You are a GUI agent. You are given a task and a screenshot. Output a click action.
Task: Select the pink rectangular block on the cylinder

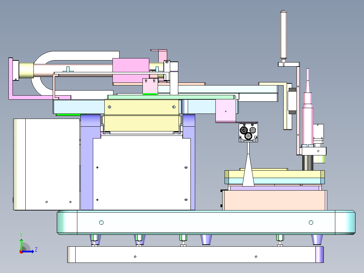coord(131,71)
